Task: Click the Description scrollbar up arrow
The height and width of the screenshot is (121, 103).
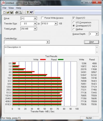Action: coord(97,47)
